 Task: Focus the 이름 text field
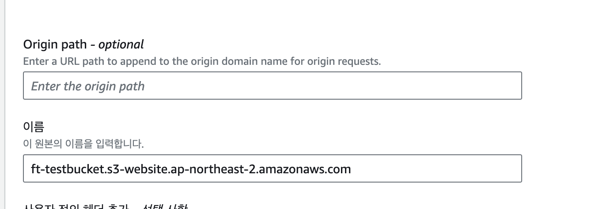click(x=272, y=168)
